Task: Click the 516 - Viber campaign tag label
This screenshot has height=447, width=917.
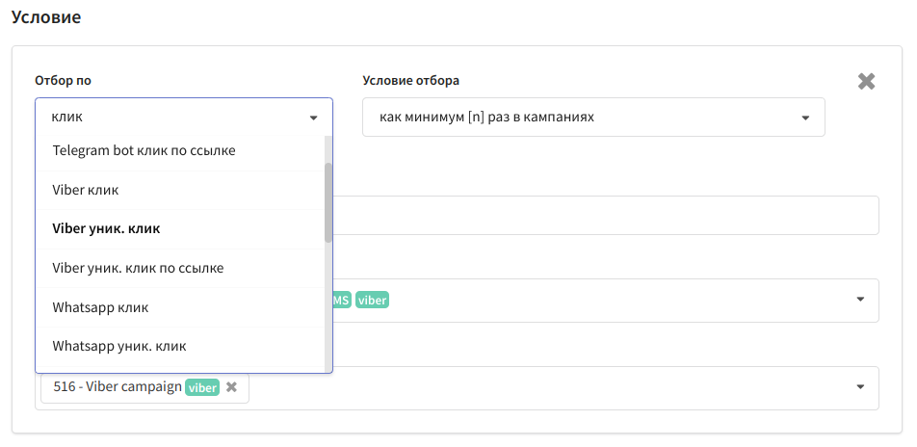Action: [118, 386]
